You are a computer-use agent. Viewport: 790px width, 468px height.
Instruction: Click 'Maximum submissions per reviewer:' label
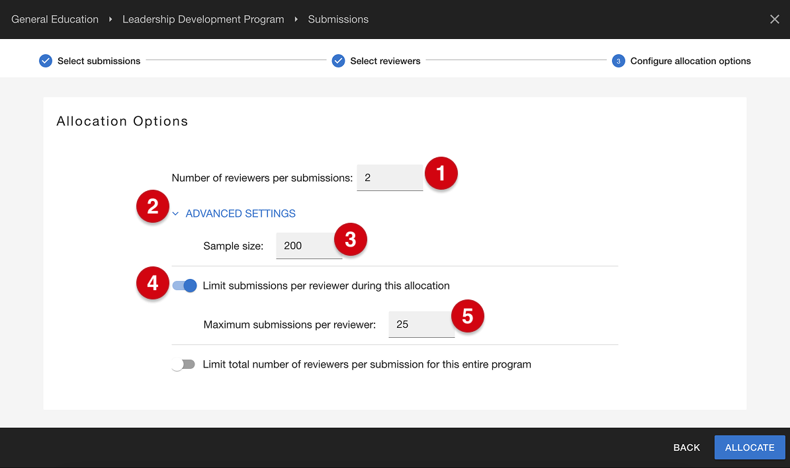pos(290,325)
